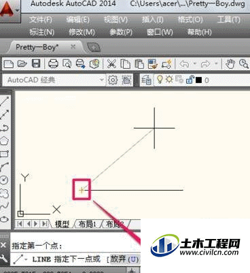
Task: Select the Ellipse tool
Action: tap(5, 219)
